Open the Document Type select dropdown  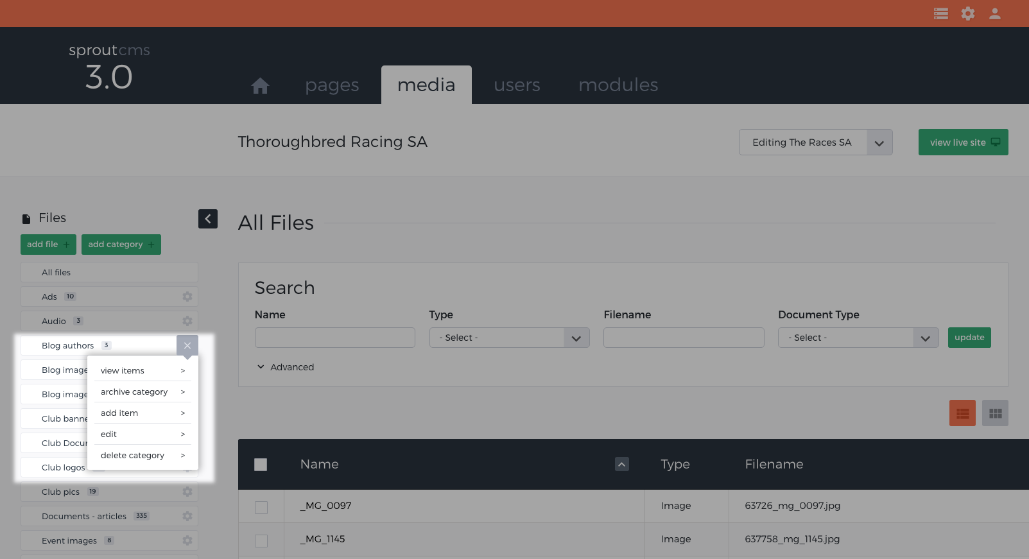pos(858,338)
